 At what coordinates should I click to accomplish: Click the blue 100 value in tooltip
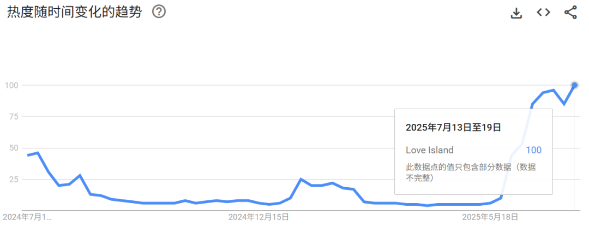[x=533, y=150]
